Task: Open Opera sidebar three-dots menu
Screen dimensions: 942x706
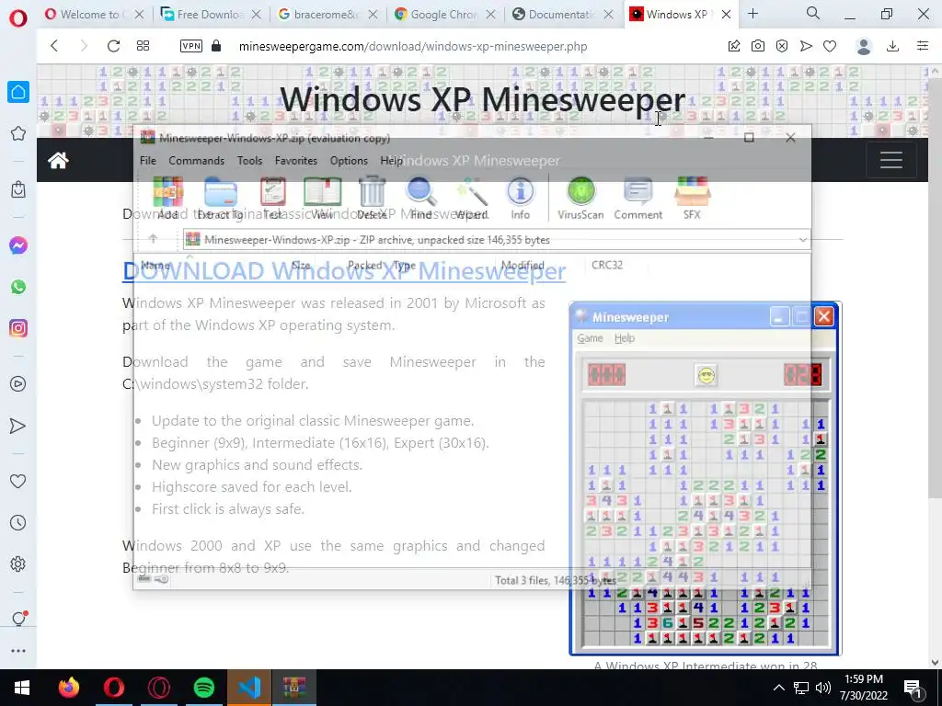Action: (18, 651)
